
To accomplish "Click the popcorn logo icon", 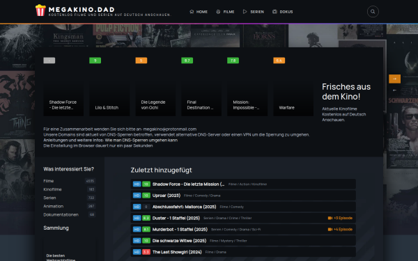I will click(40, 10).
